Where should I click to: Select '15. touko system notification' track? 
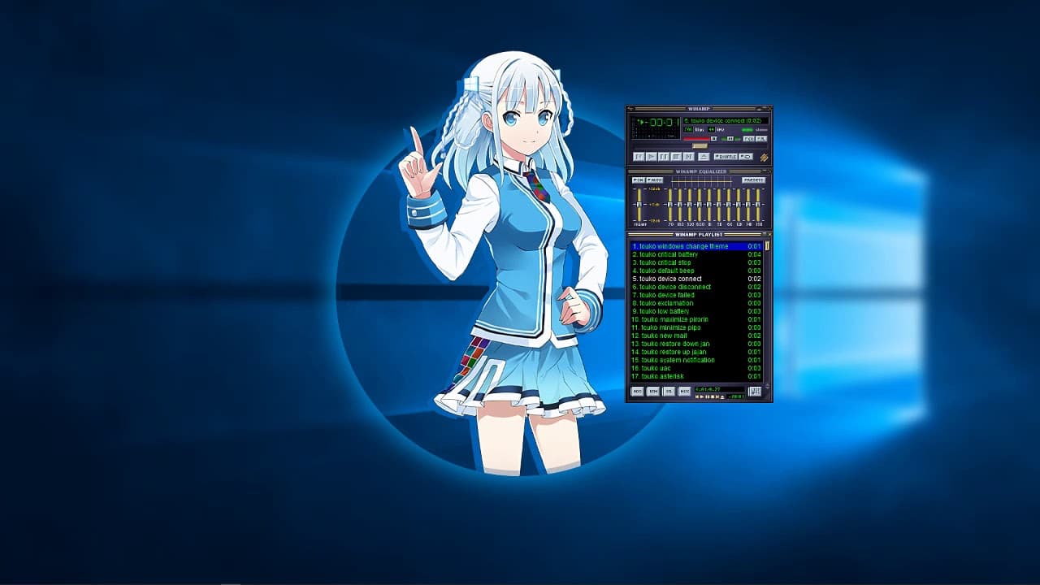click(696, 360)
